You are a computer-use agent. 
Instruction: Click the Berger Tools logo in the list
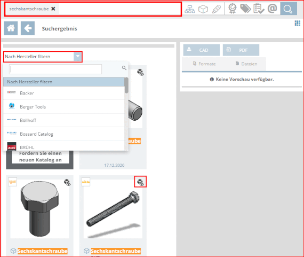pos(12,106)
